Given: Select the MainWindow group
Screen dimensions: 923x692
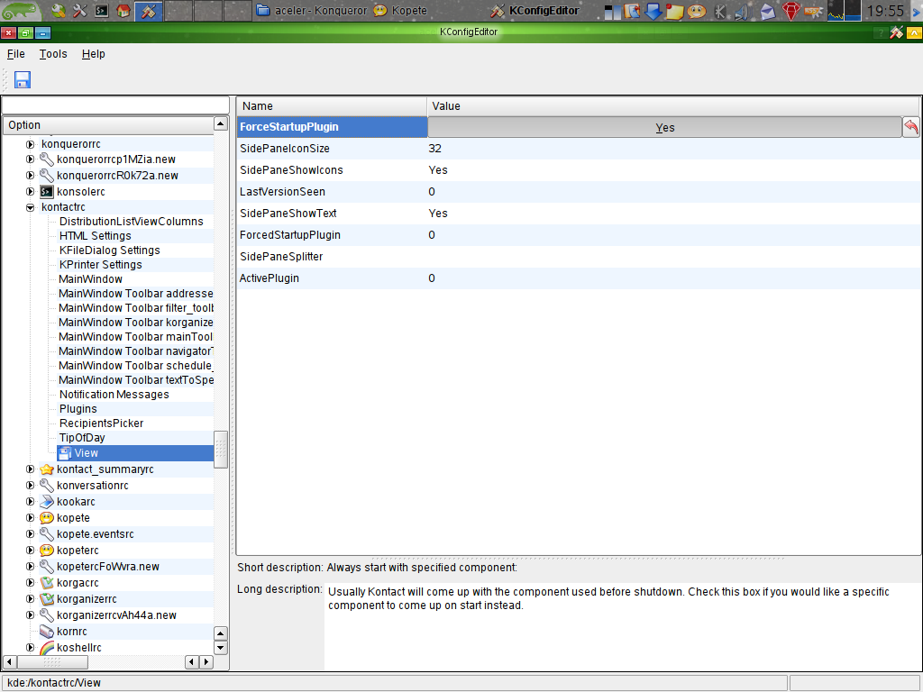Looking at the screenshot, I should 90,279.
